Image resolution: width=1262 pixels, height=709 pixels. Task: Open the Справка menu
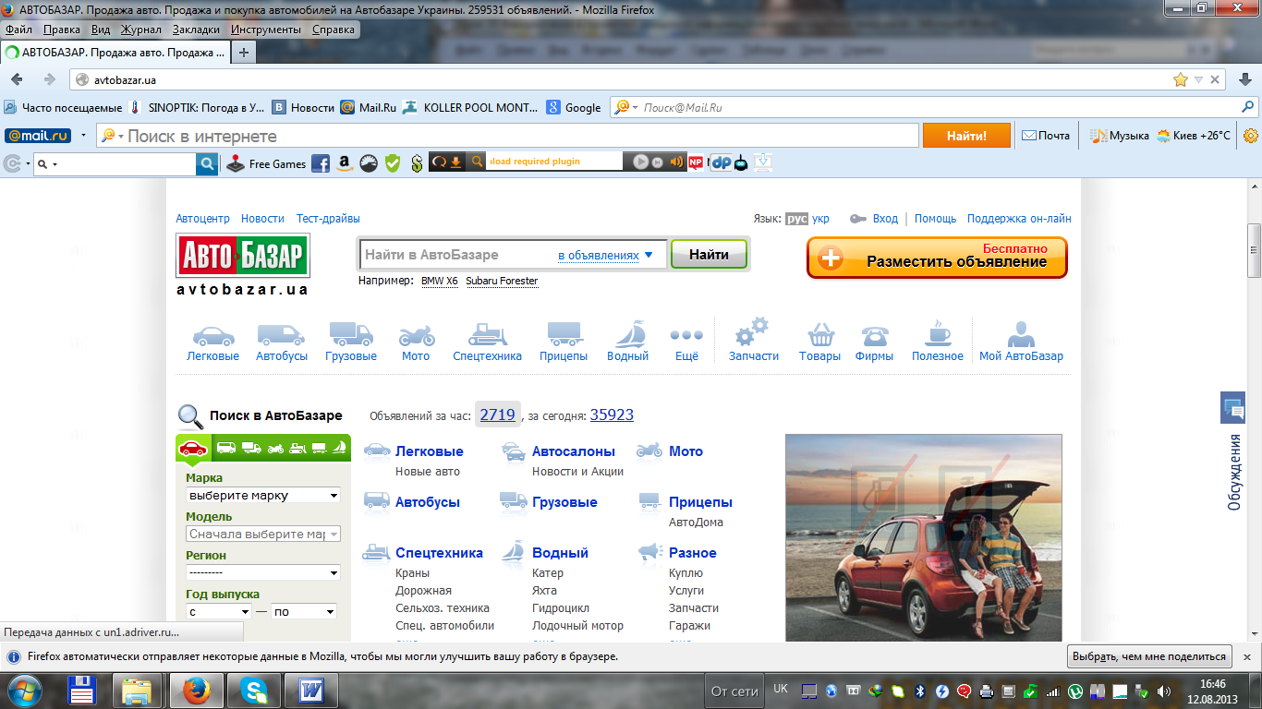pos(334,30)
